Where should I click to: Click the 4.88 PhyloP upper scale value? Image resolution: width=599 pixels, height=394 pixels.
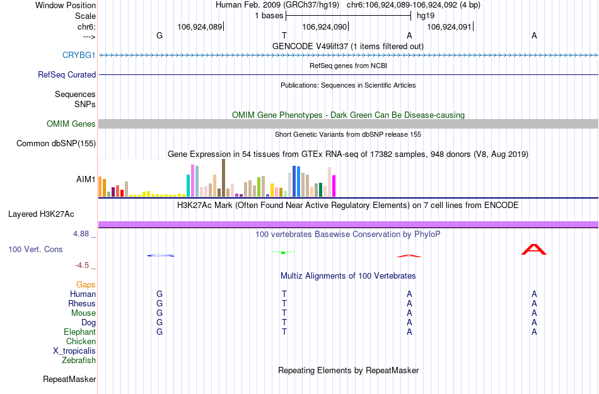click(81, 234)
